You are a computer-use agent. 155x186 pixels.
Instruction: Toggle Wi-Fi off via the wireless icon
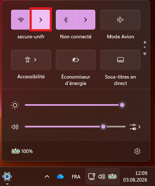(21, 20)
